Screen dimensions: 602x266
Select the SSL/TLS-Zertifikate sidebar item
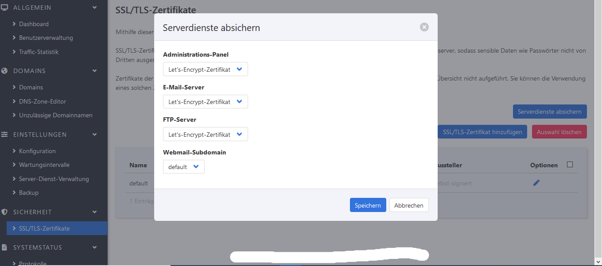coord(44,228)
